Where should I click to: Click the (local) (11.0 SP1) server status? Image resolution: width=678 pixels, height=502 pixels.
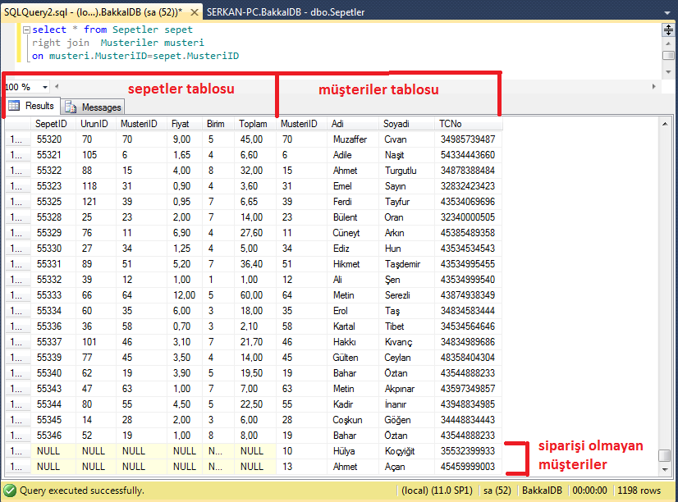(x=437, y=491)
